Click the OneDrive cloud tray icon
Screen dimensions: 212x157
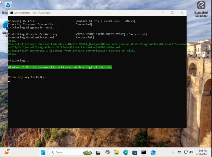[x=179, y=152]
